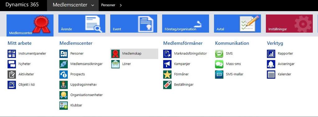Open the Aktiviteter link
The width and height of the screenshot is (318, 117).
26,74
